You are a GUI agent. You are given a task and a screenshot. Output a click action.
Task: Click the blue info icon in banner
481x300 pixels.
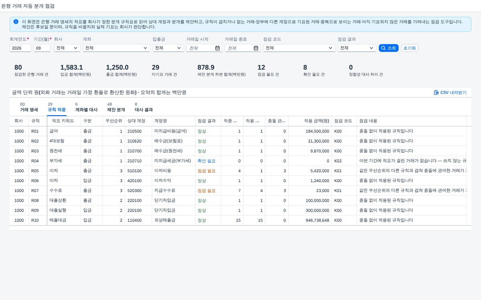[16, 22]
